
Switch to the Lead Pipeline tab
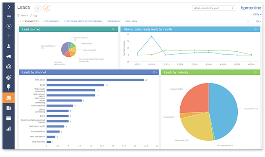click(x=114, y=21)
